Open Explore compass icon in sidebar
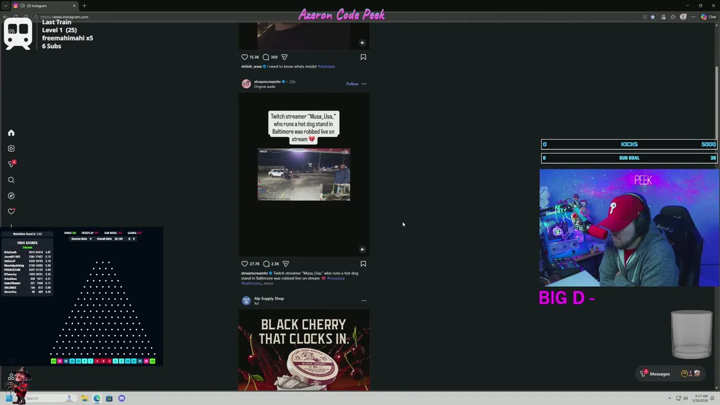 point(11,196)
